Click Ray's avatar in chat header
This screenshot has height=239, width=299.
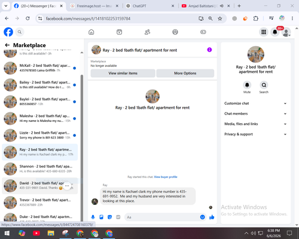96,50
